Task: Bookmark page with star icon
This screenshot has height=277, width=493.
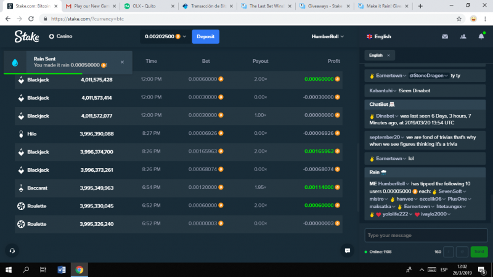Action: pyautogui.click(x=459, y=19)
